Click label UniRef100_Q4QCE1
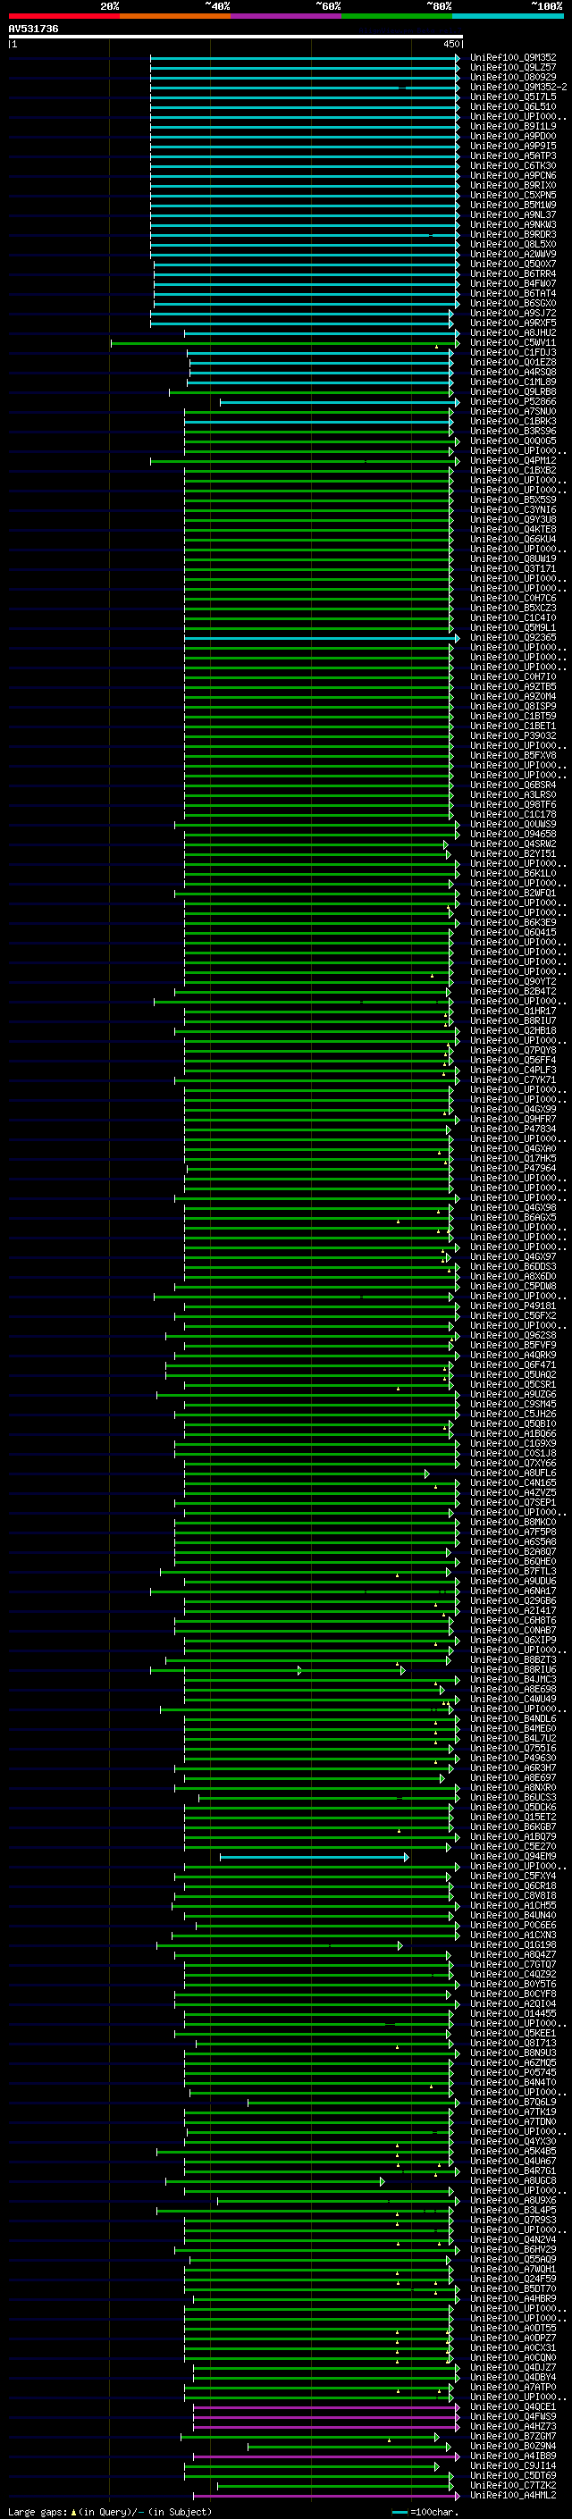 (513, 2406)
